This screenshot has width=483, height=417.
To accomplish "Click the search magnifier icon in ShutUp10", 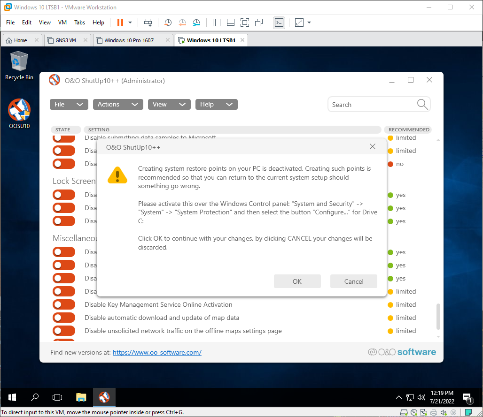I will (x=422, y=105).
